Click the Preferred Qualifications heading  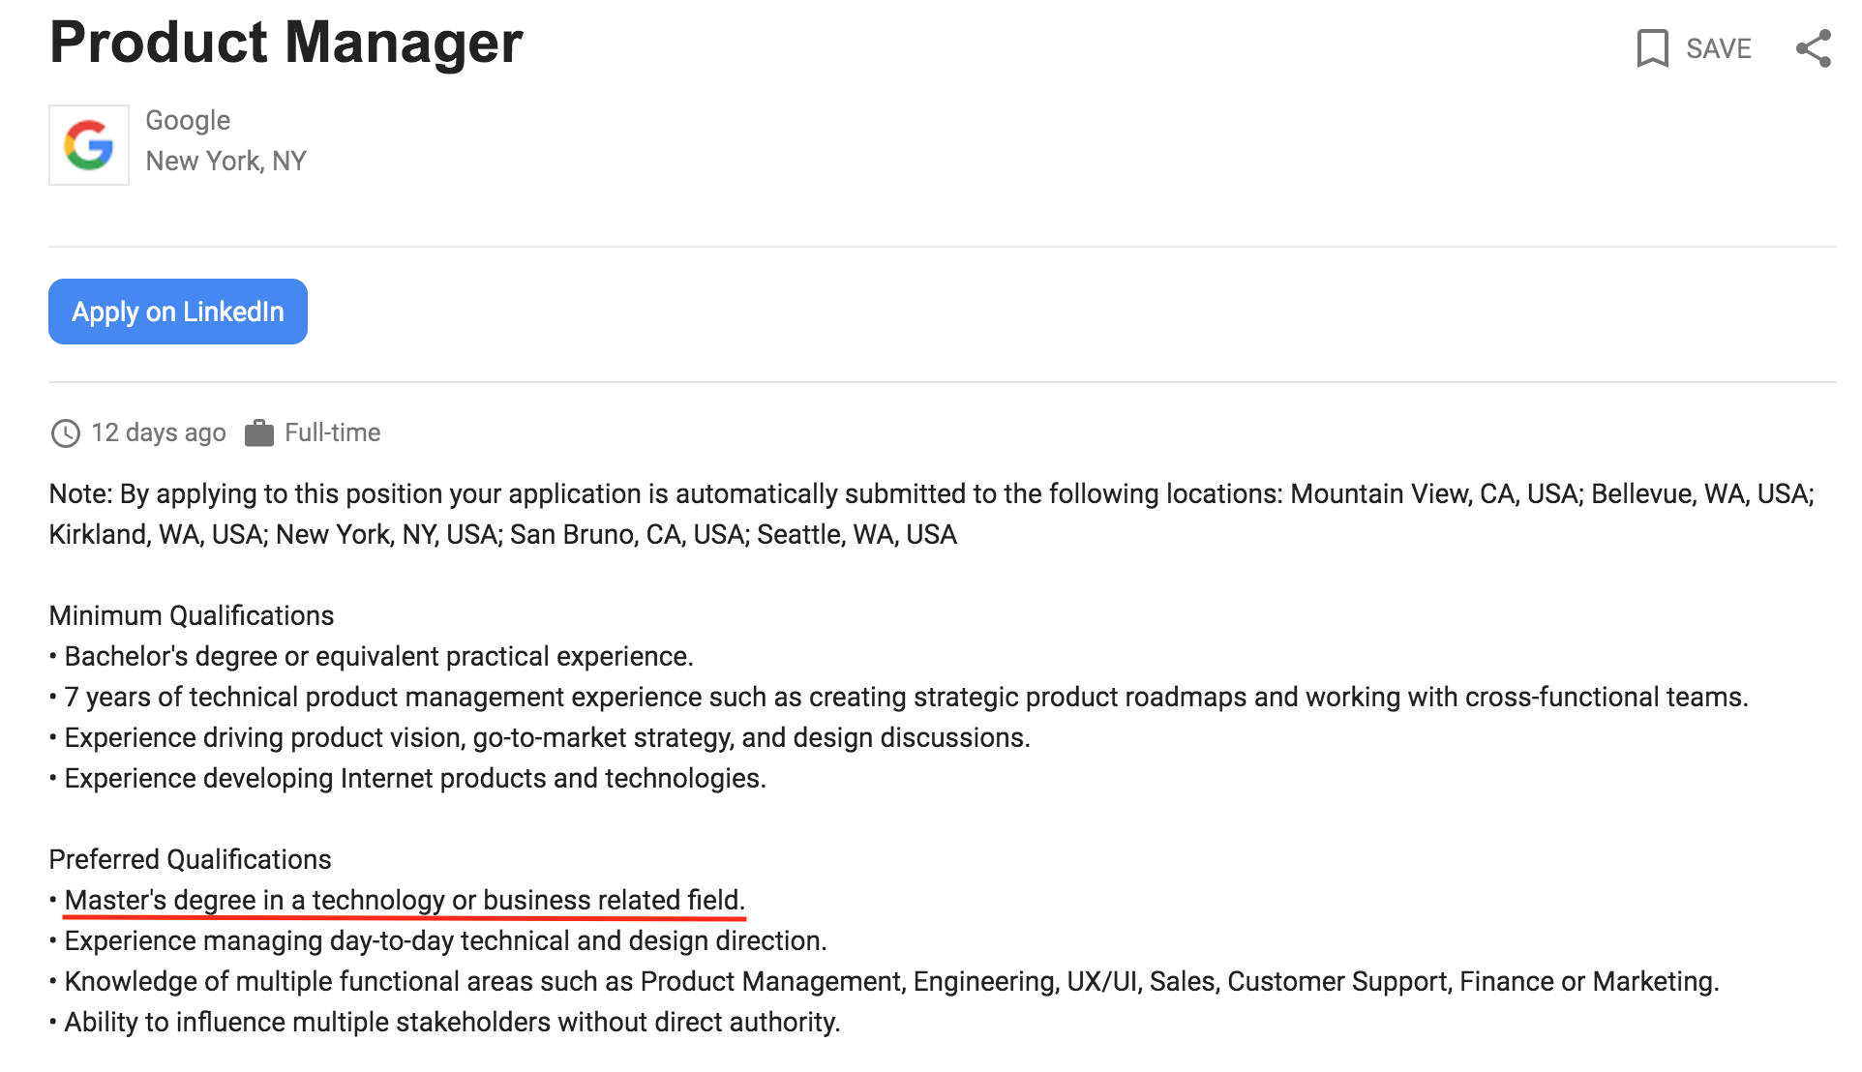coord(191,859)
